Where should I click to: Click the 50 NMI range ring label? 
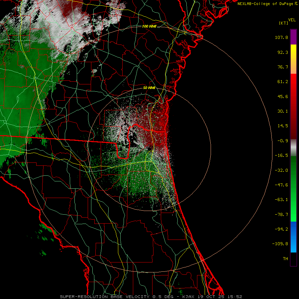(149, 88)
